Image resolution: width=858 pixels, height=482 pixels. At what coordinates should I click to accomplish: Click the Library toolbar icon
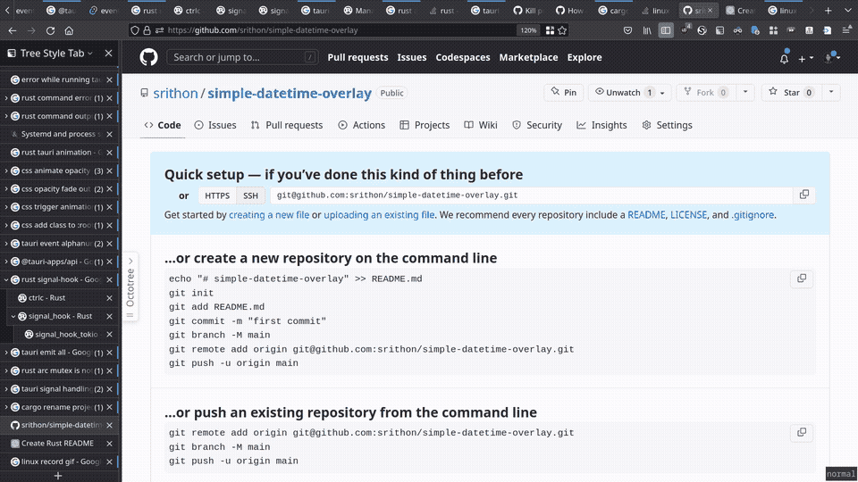[x=647, y=30]
